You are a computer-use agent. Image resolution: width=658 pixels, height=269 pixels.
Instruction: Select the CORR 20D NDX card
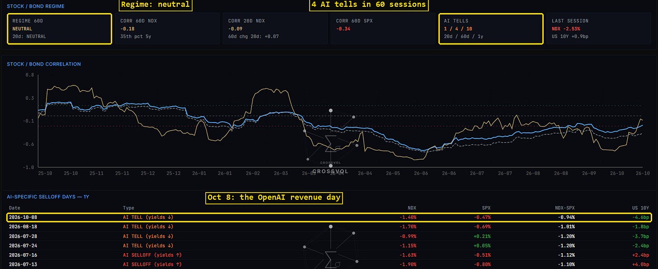275,28
